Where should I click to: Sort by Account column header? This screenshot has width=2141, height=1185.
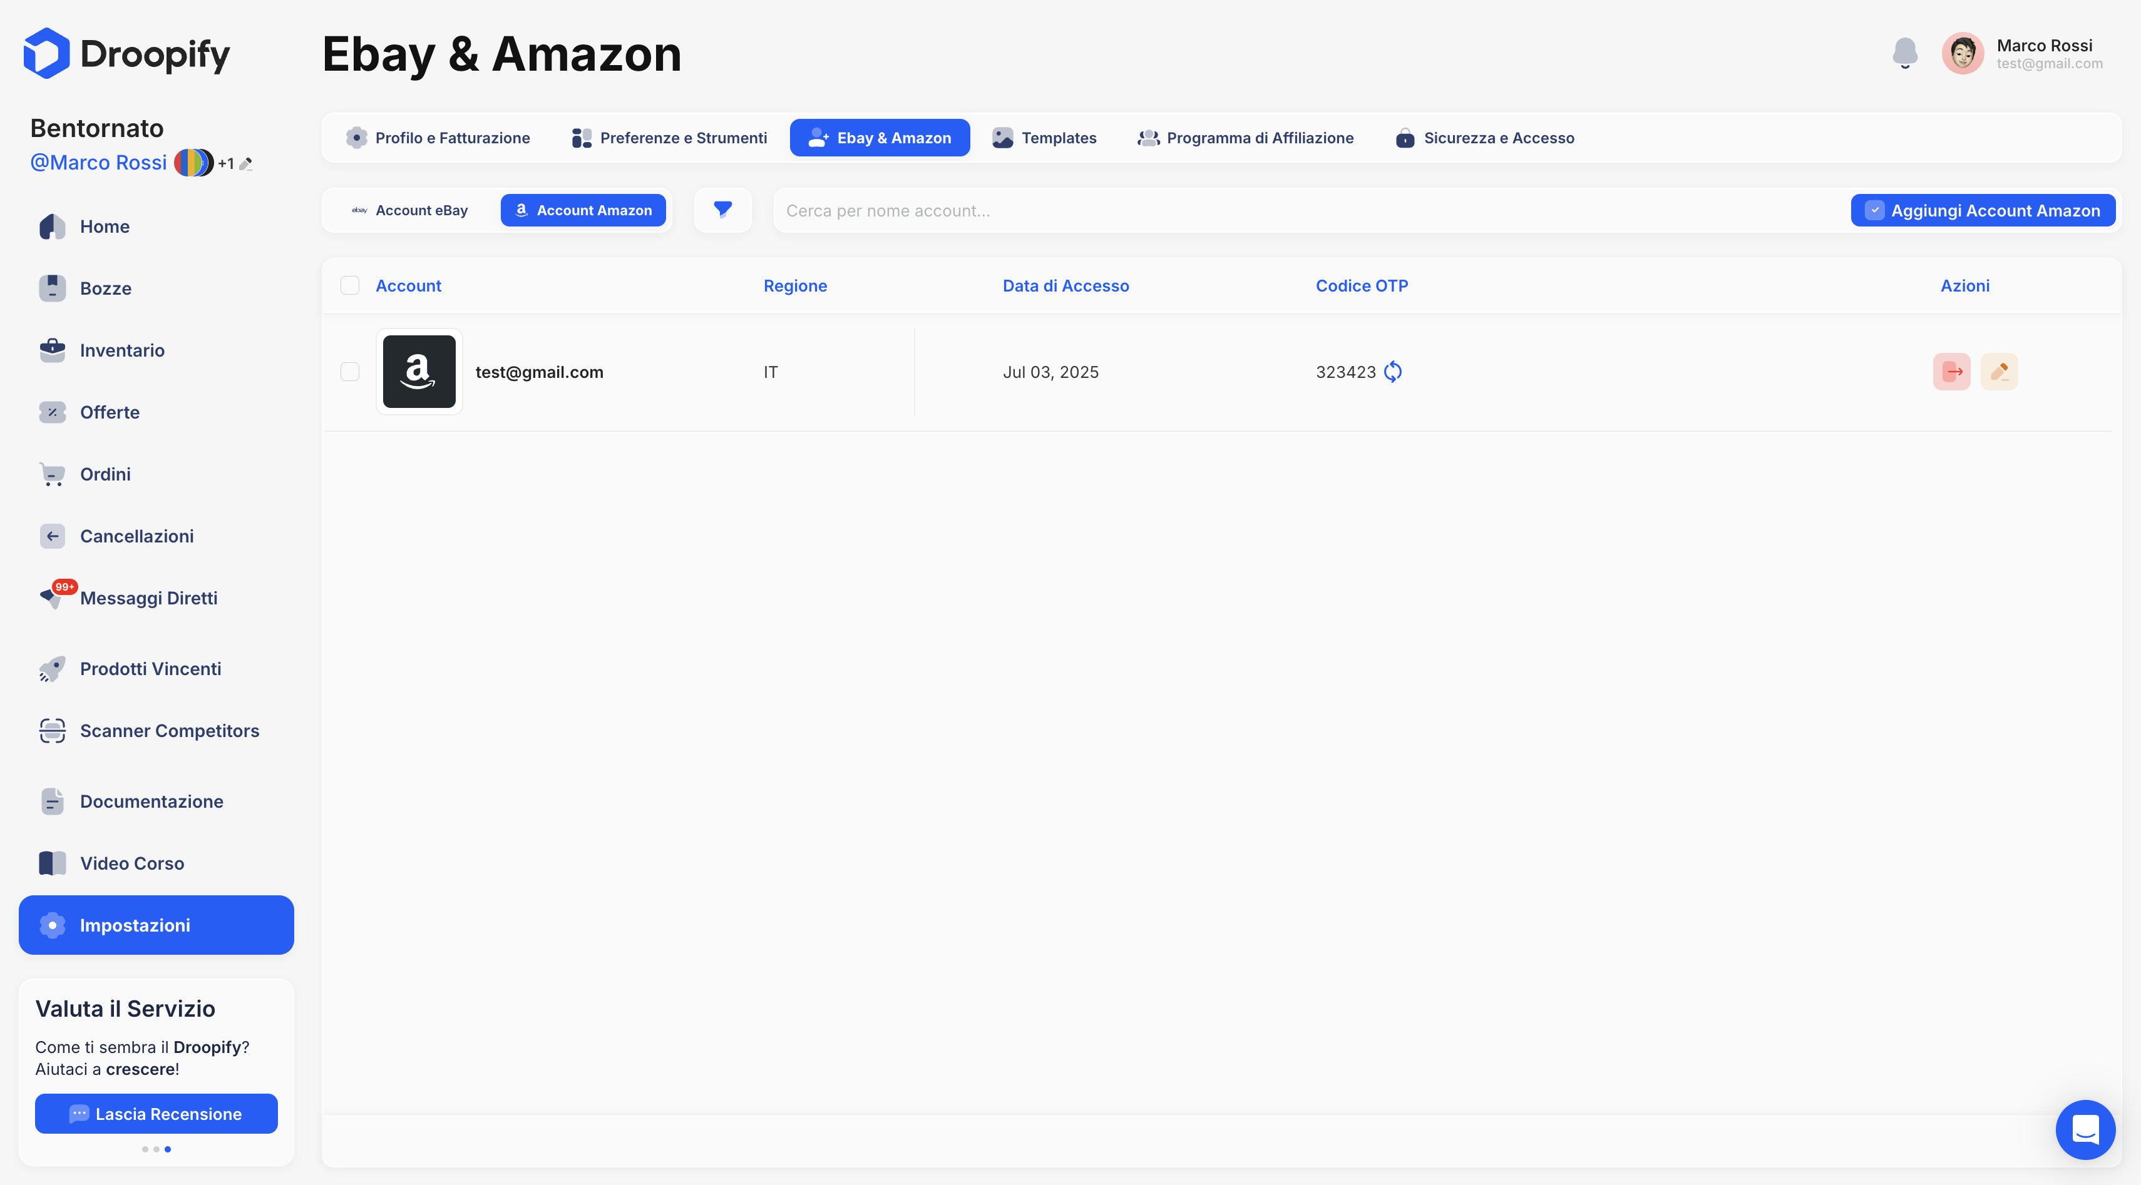tap(408, 286)
